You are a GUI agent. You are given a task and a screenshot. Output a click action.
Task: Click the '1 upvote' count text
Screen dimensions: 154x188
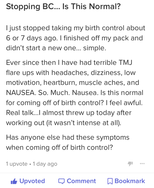17,164
